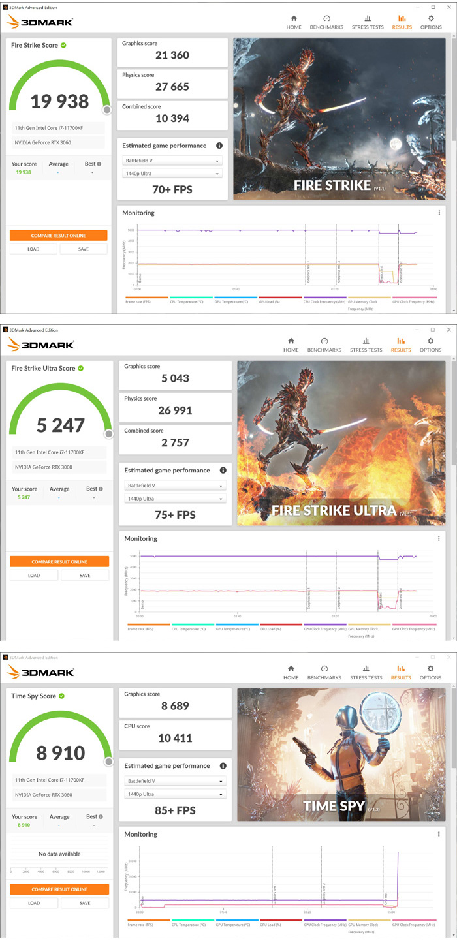Screen dimensions: 457x941
Task: Click Combined score value 2 757
Action: tap(175, 443)
